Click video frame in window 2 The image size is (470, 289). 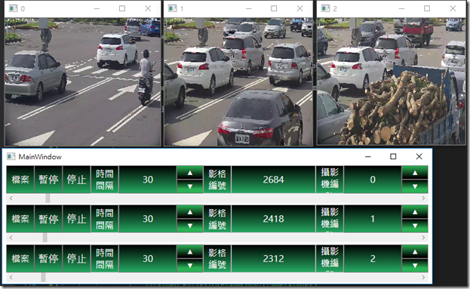(x=392, y=81)
